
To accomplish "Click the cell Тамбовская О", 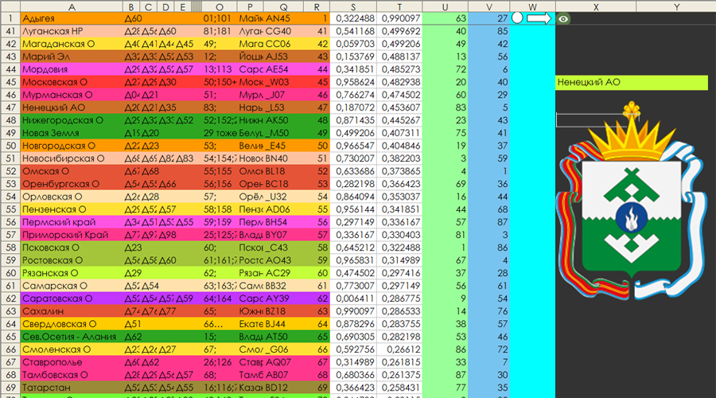I will point(72,375).
